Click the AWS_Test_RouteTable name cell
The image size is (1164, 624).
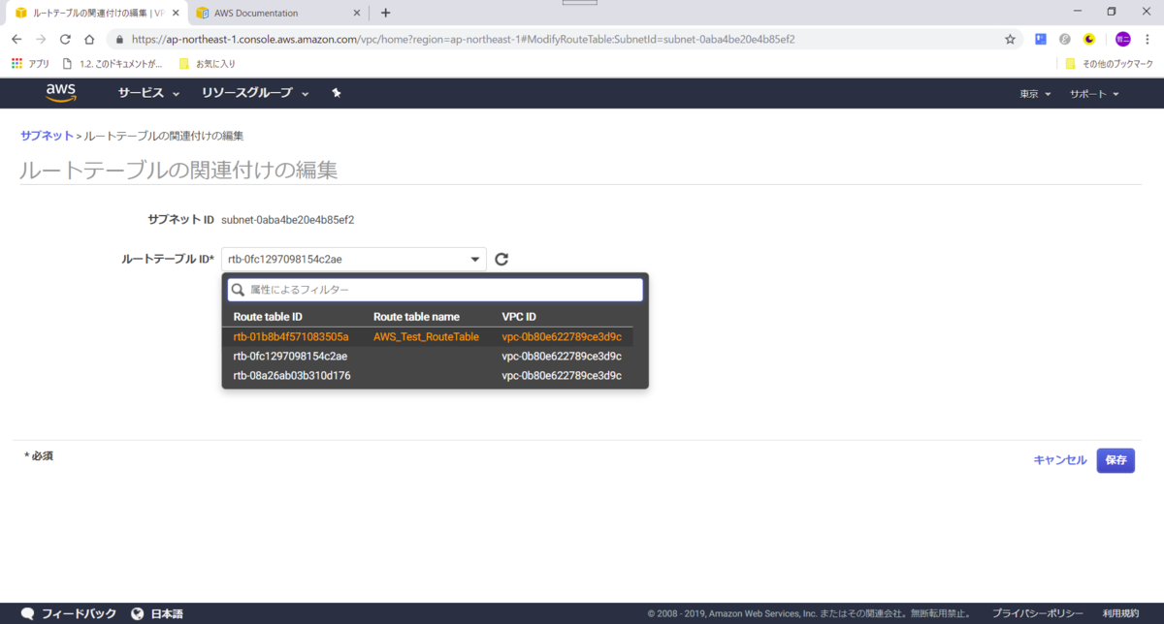[426, 336]
